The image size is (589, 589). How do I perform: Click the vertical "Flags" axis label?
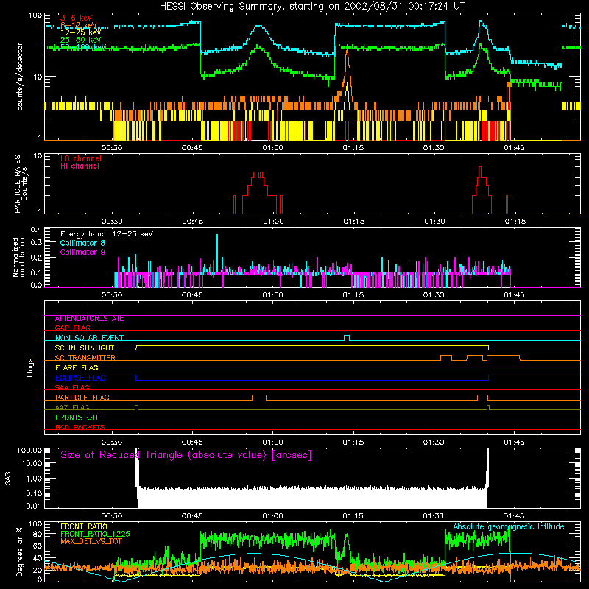coord(29,368)
